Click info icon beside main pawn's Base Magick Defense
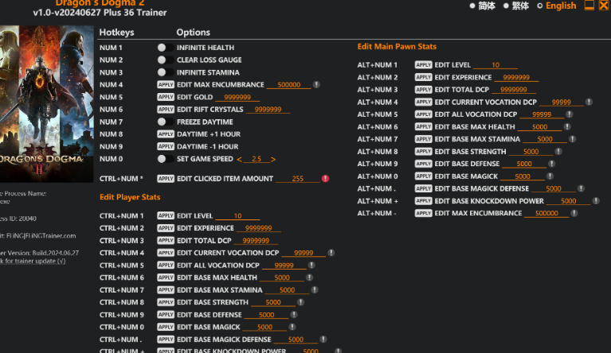Image resolution: width=611 pixels, height=353 pixels. pos(573,189)
